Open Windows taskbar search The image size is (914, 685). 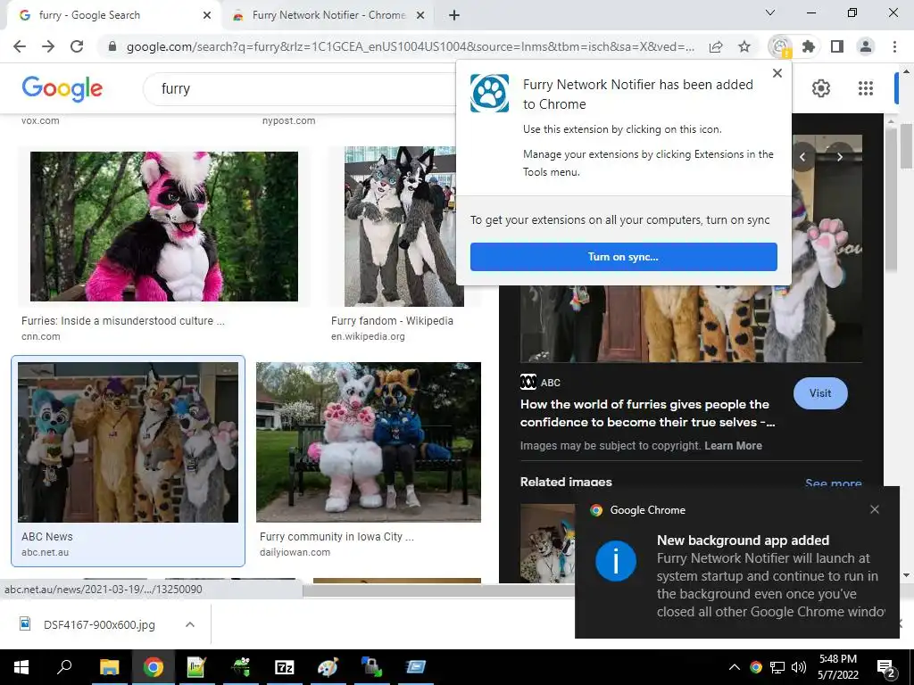click(64, 667)
